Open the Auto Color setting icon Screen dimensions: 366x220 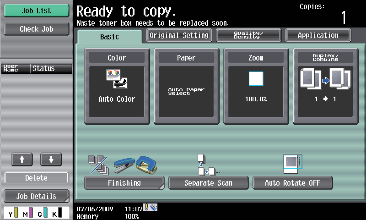pyautogui.click(x=117, y=79)
